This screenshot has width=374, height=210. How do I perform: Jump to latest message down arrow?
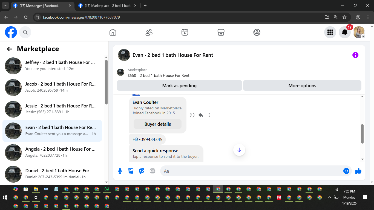pyautogui.click(x=239, y=150)
